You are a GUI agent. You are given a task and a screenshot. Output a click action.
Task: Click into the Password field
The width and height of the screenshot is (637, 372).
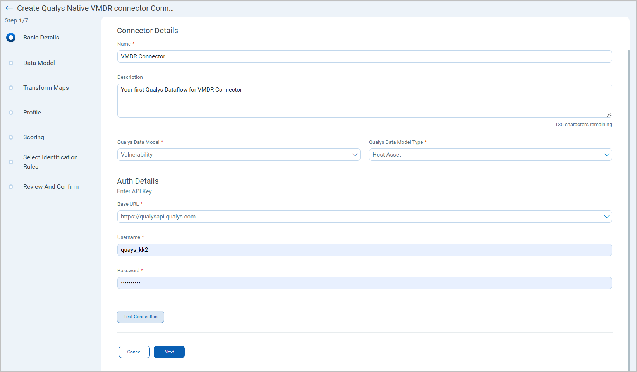[364, 283]
